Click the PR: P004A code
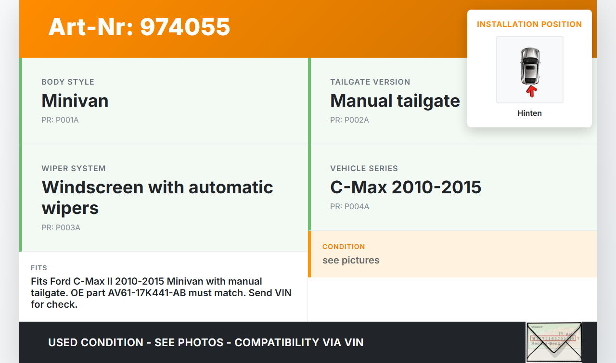 coord(349,206)
